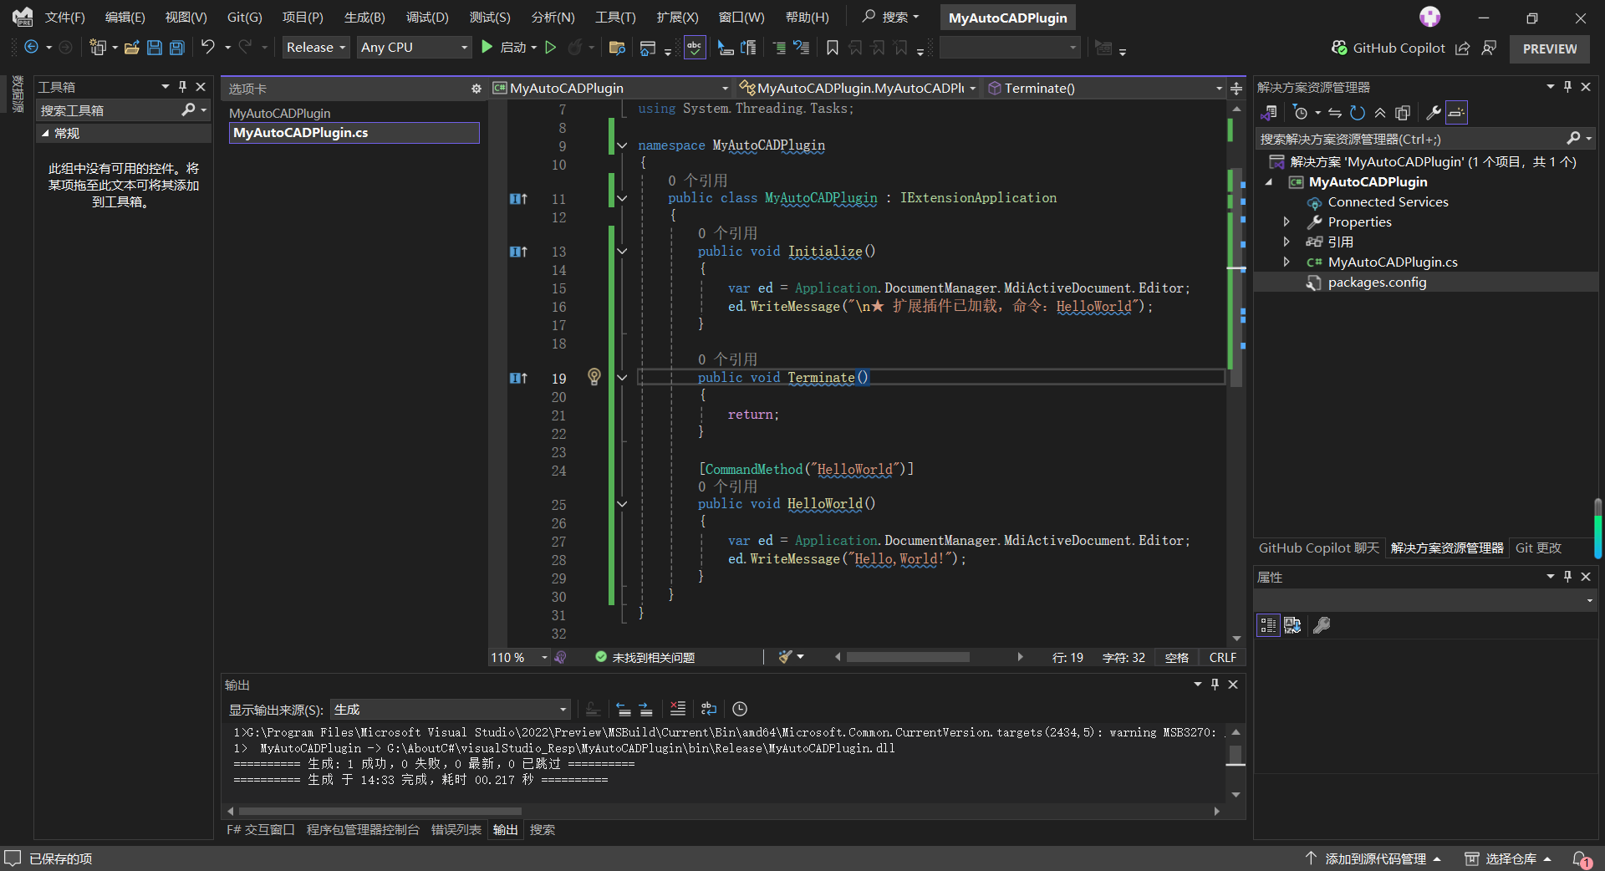Click the Undo arrow in toolbar

(208, 48)
